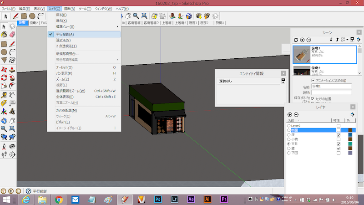Open the layer panel details arrow menu
This screenshot has height=205, width=364.
(x=352, y=114)
